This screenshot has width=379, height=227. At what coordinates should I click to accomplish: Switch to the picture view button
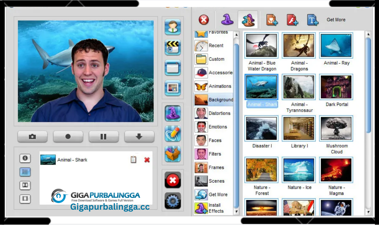(25, 185)
